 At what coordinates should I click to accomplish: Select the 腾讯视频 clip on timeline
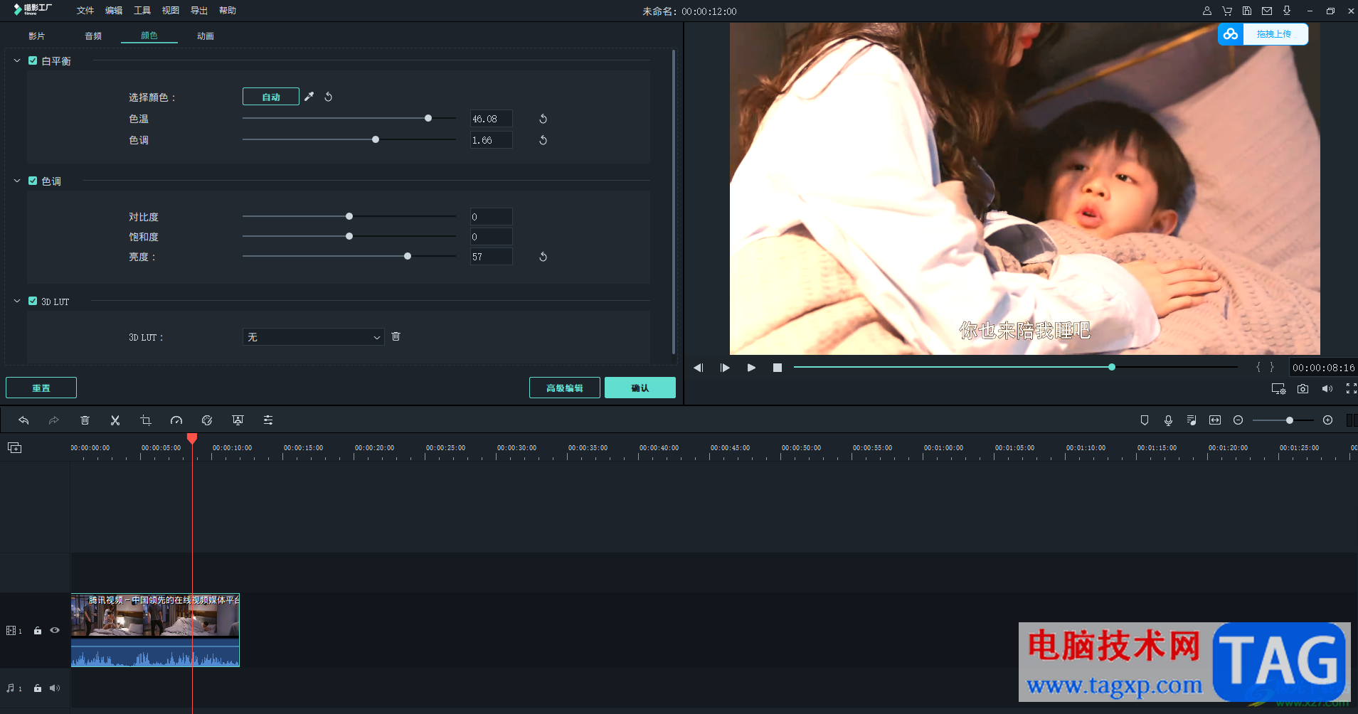(155, 630)
